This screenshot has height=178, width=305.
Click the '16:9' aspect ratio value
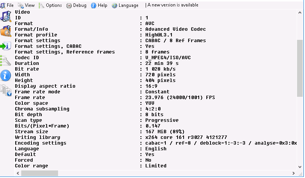pyautogui.click(x=151, y=86)
